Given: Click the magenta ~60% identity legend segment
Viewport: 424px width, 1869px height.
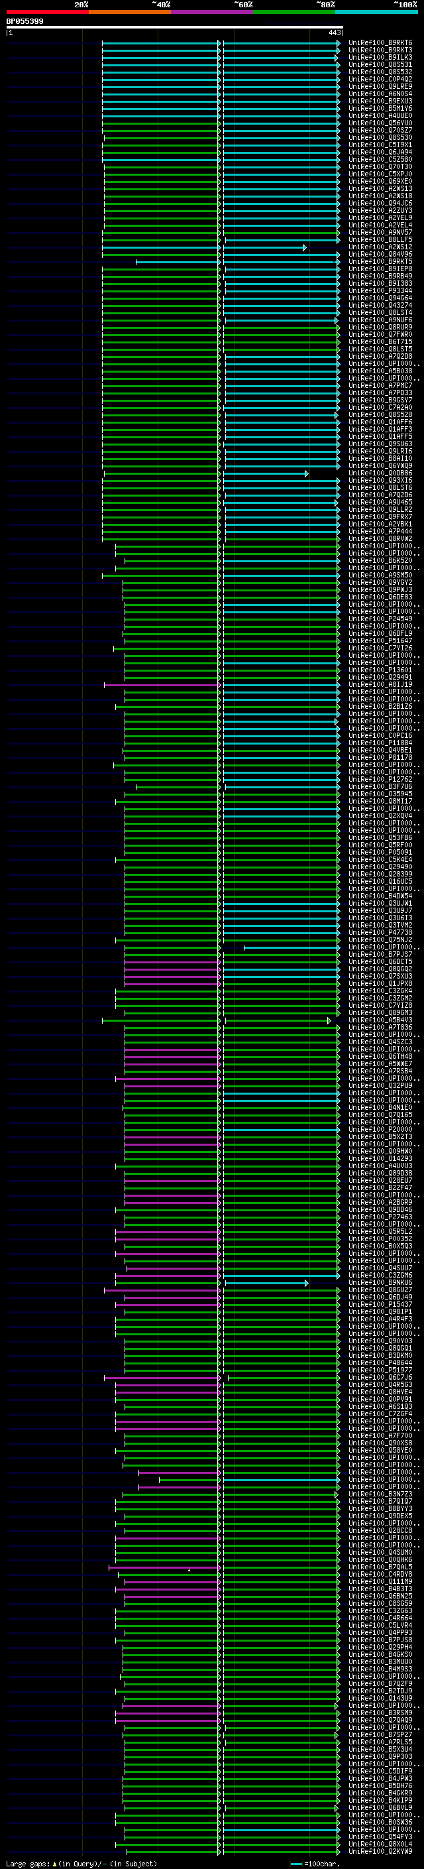Looking at the screenshot, I should point(213,12).
